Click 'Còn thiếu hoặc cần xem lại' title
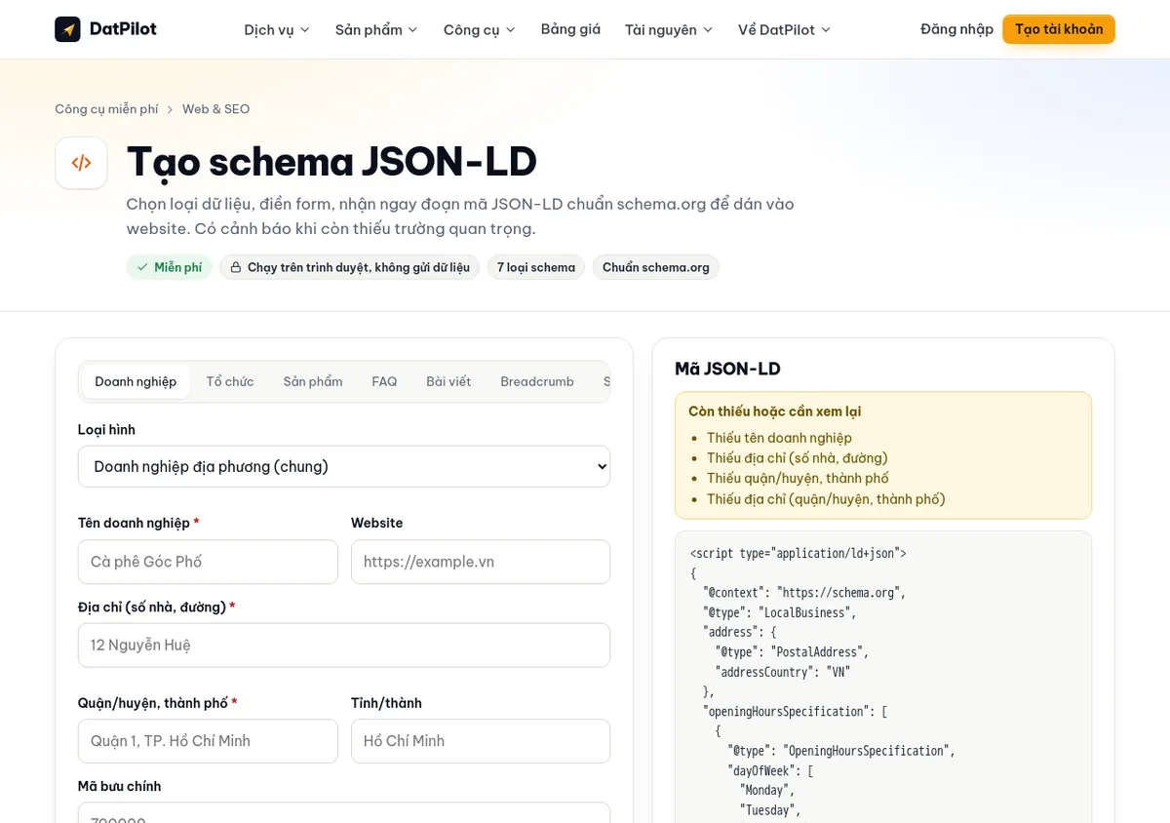The width and height of the screenshot is (1170, 823). (x=774, y=411)
